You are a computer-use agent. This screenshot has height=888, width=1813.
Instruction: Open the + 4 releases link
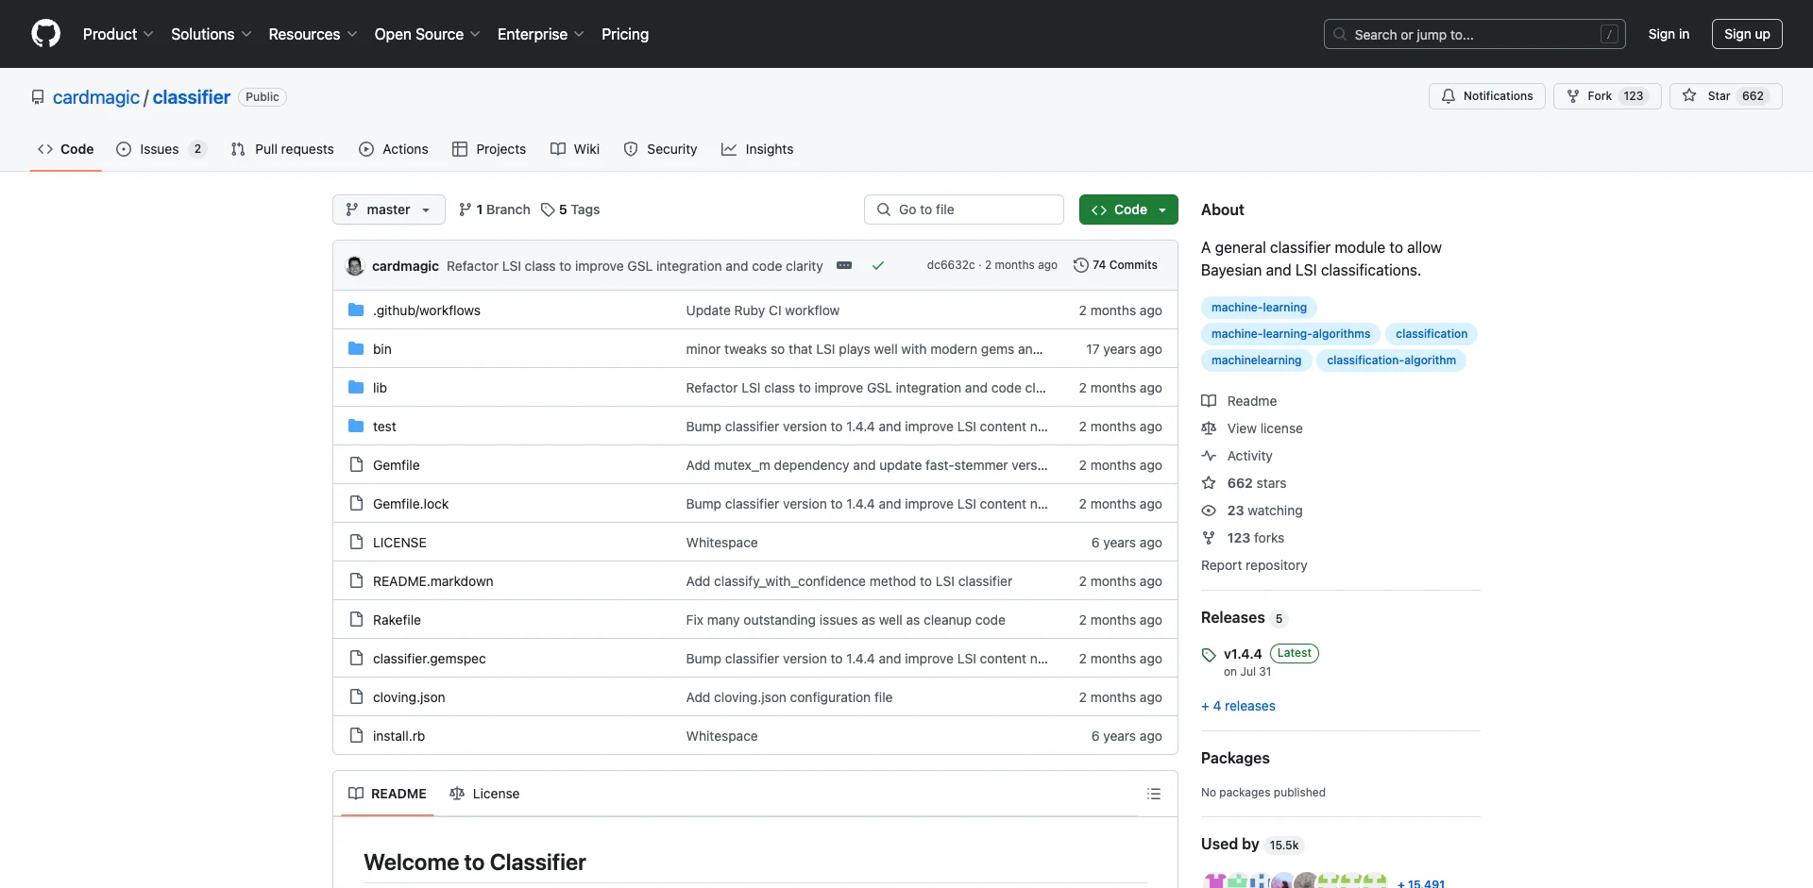click(1238, 706)
